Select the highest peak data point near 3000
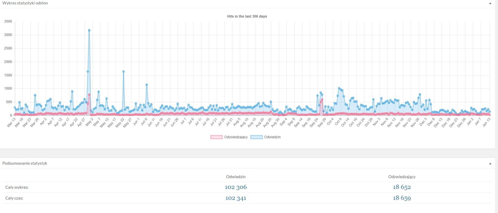498x213 pixels. [x=89, y=31]
